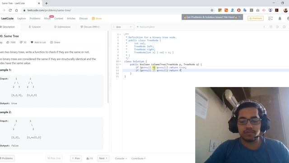The width and height of the screenshot is (289, 163).
Task: Switch to the Discuss (999+) tab
Action: 90,27
